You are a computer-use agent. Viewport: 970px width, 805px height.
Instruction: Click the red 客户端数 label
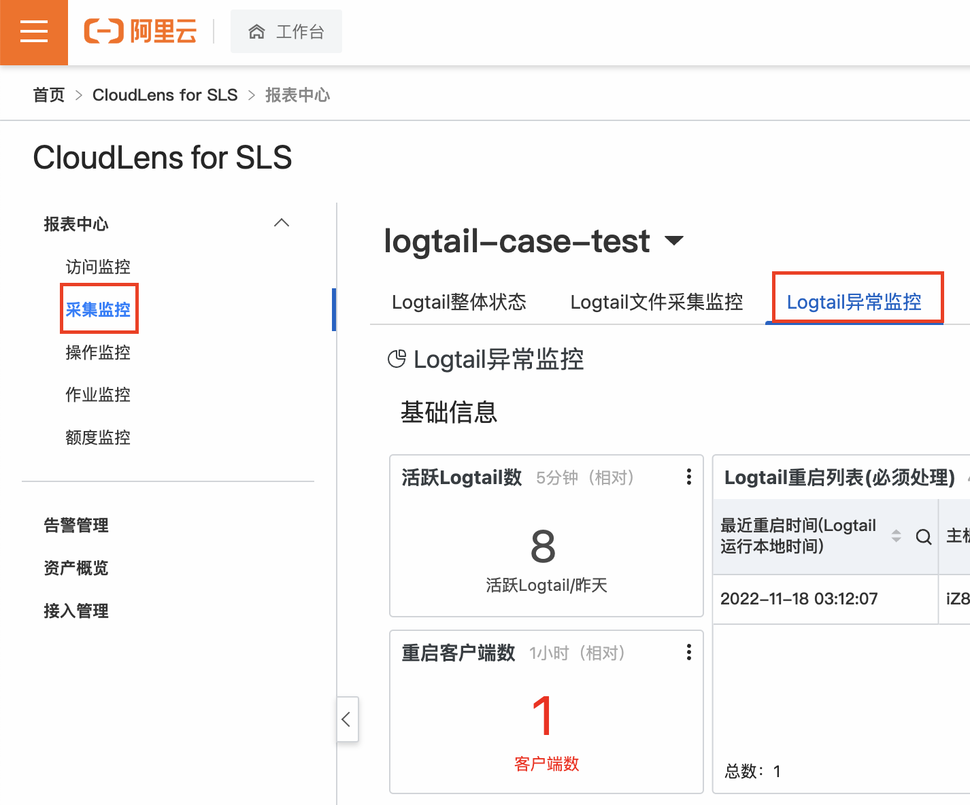[x=546, y=764]
